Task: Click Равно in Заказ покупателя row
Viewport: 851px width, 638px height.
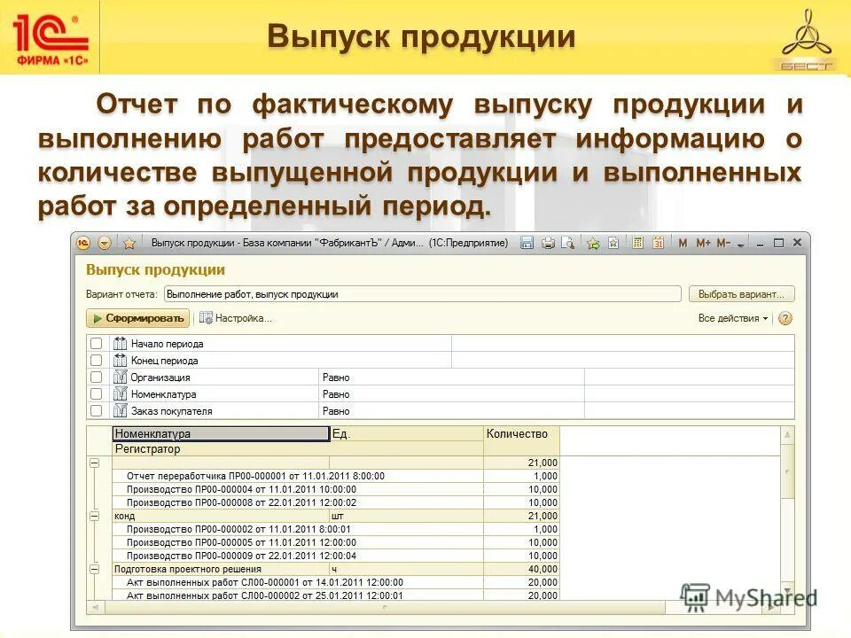Action: [x=336, y=410]
